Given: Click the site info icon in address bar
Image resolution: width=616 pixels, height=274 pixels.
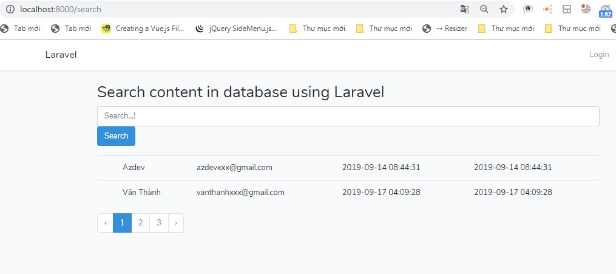Looking at the screenshot, I should (x=10, y=9).
